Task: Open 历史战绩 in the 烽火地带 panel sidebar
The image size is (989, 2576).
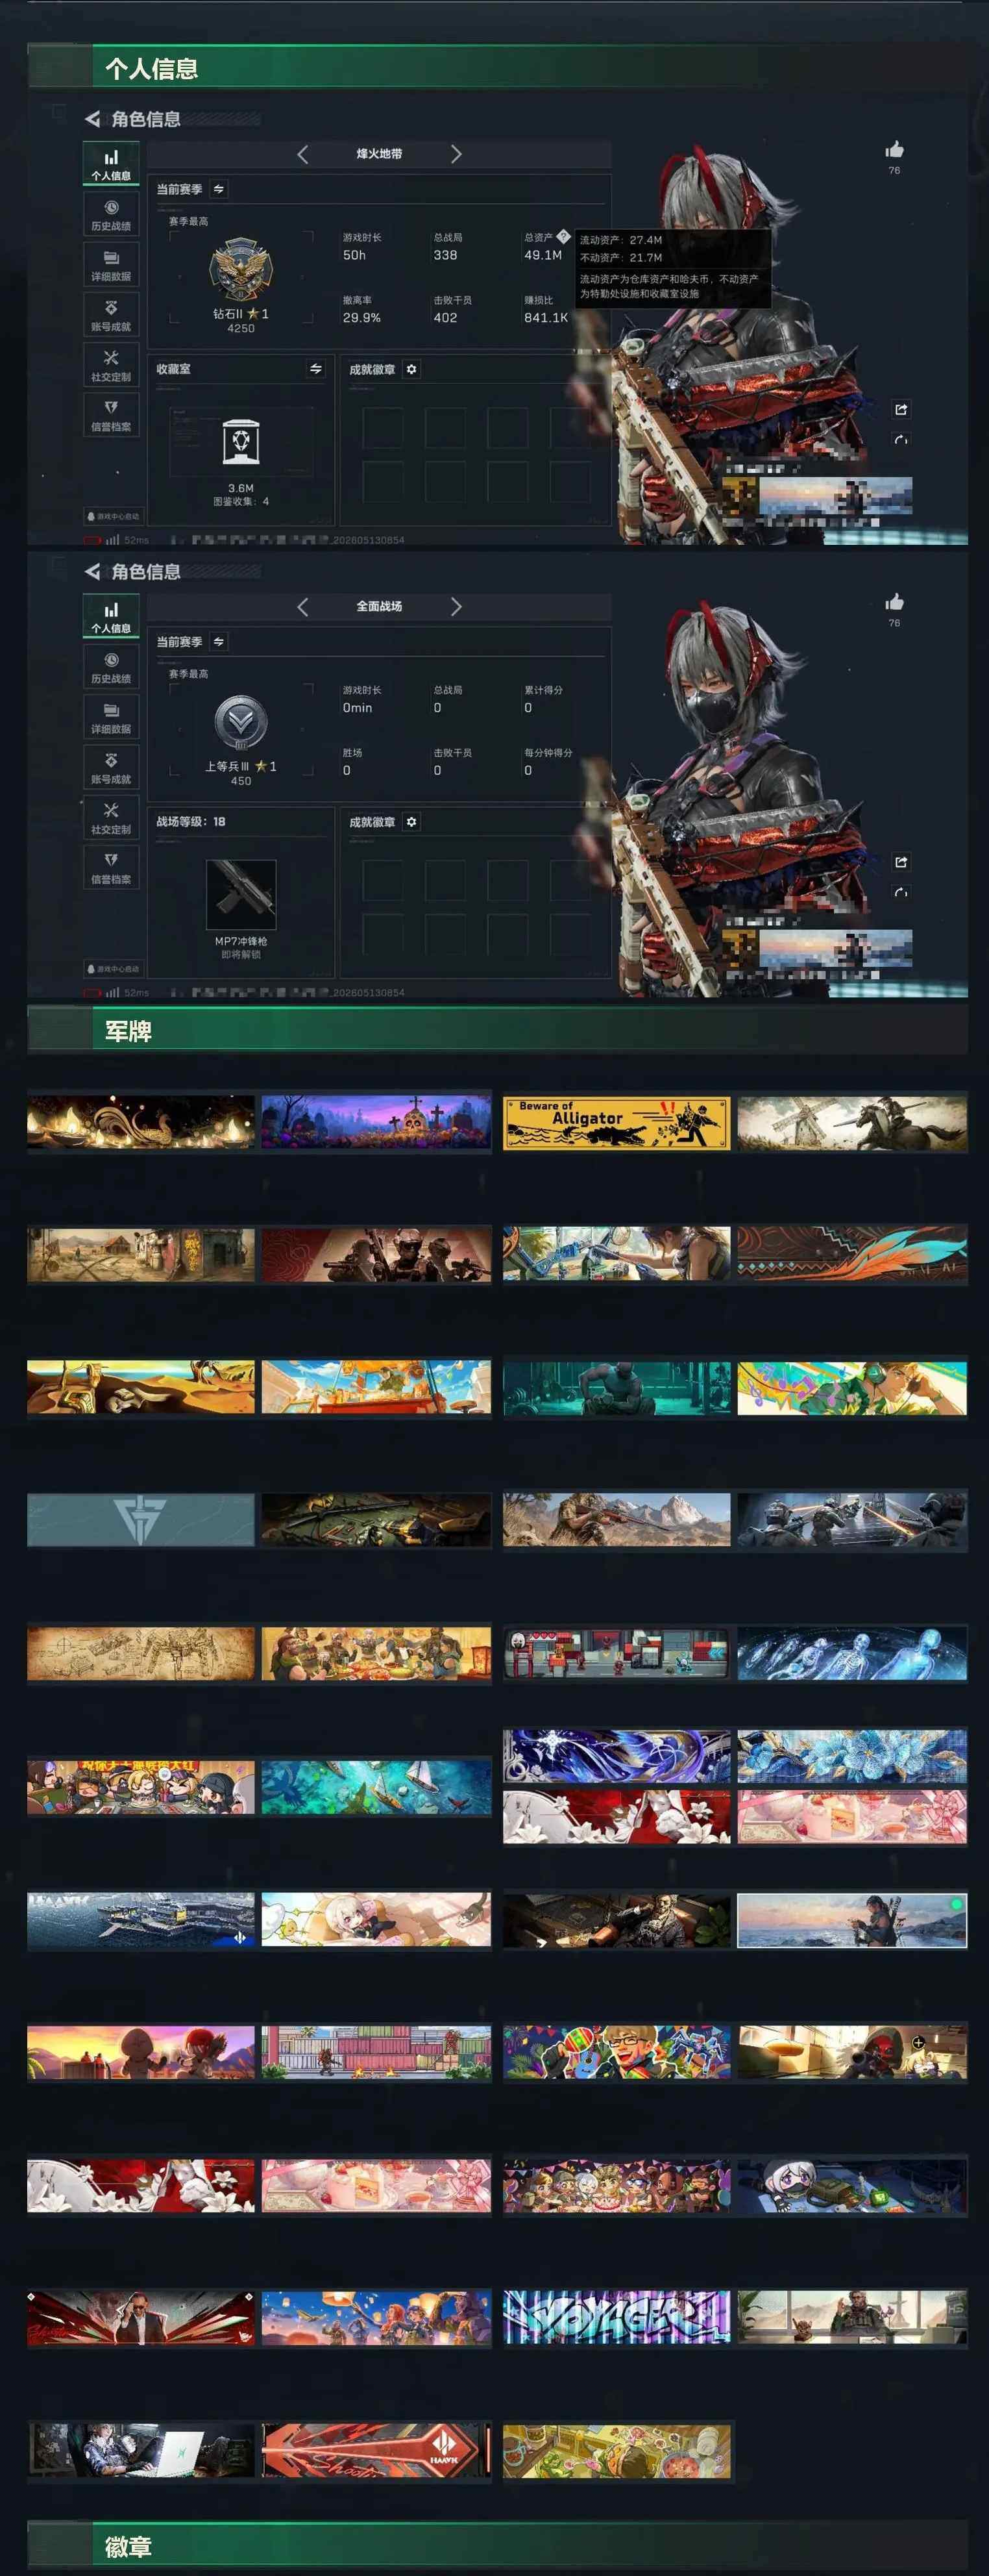Action: pyautogui.click(x=111, y=215)
